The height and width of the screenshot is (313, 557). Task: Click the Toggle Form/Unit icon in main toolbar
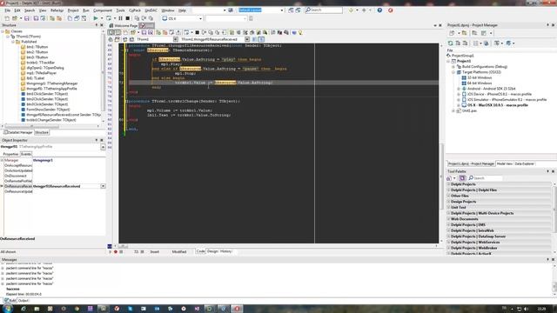(x=84, y=18)
